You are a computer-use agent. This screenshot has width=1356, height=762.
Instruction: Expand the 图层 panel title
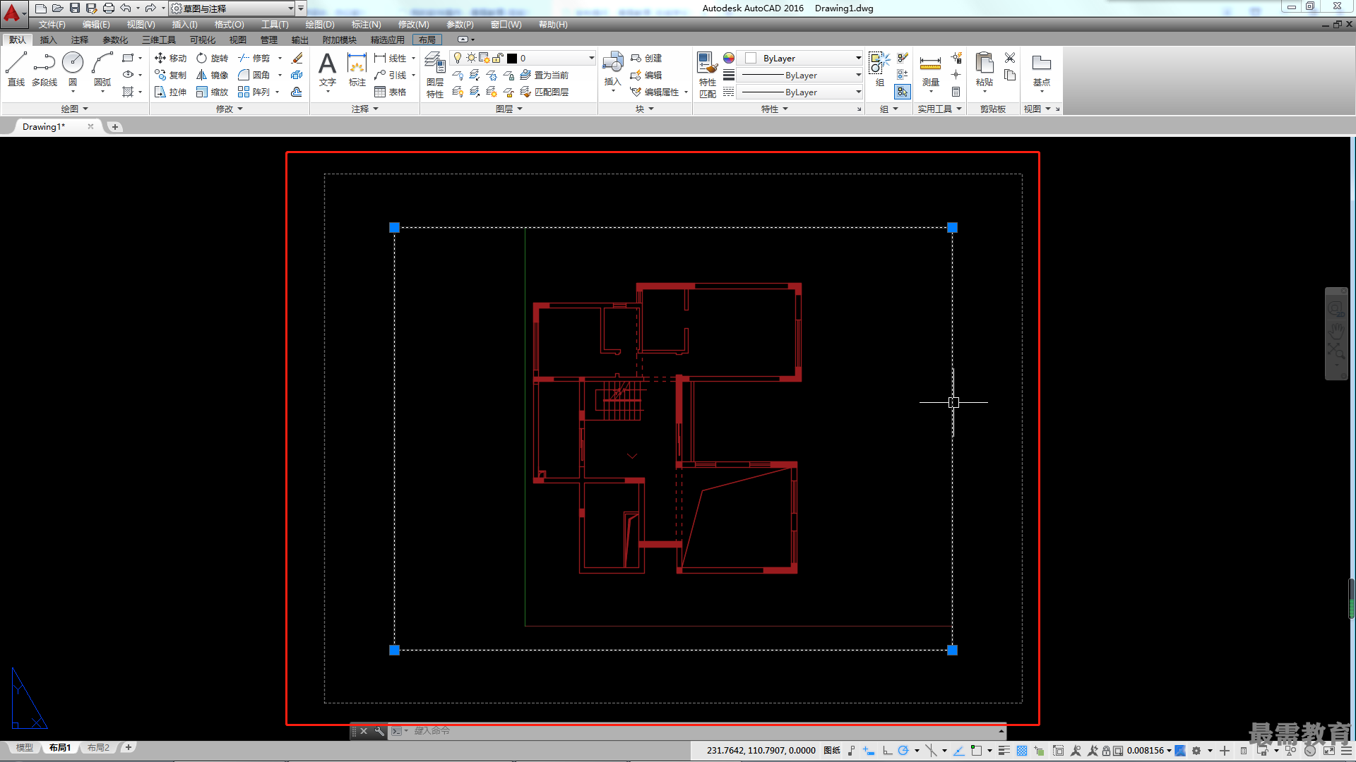509,109
